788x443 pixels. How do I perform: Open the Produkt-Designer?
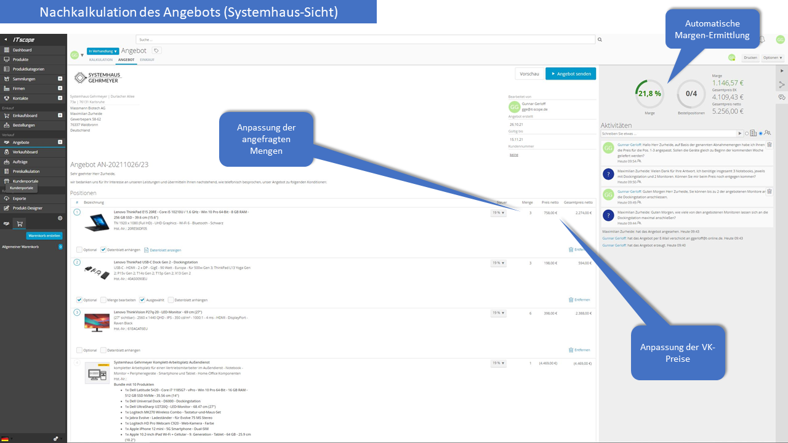click(31, 207)
